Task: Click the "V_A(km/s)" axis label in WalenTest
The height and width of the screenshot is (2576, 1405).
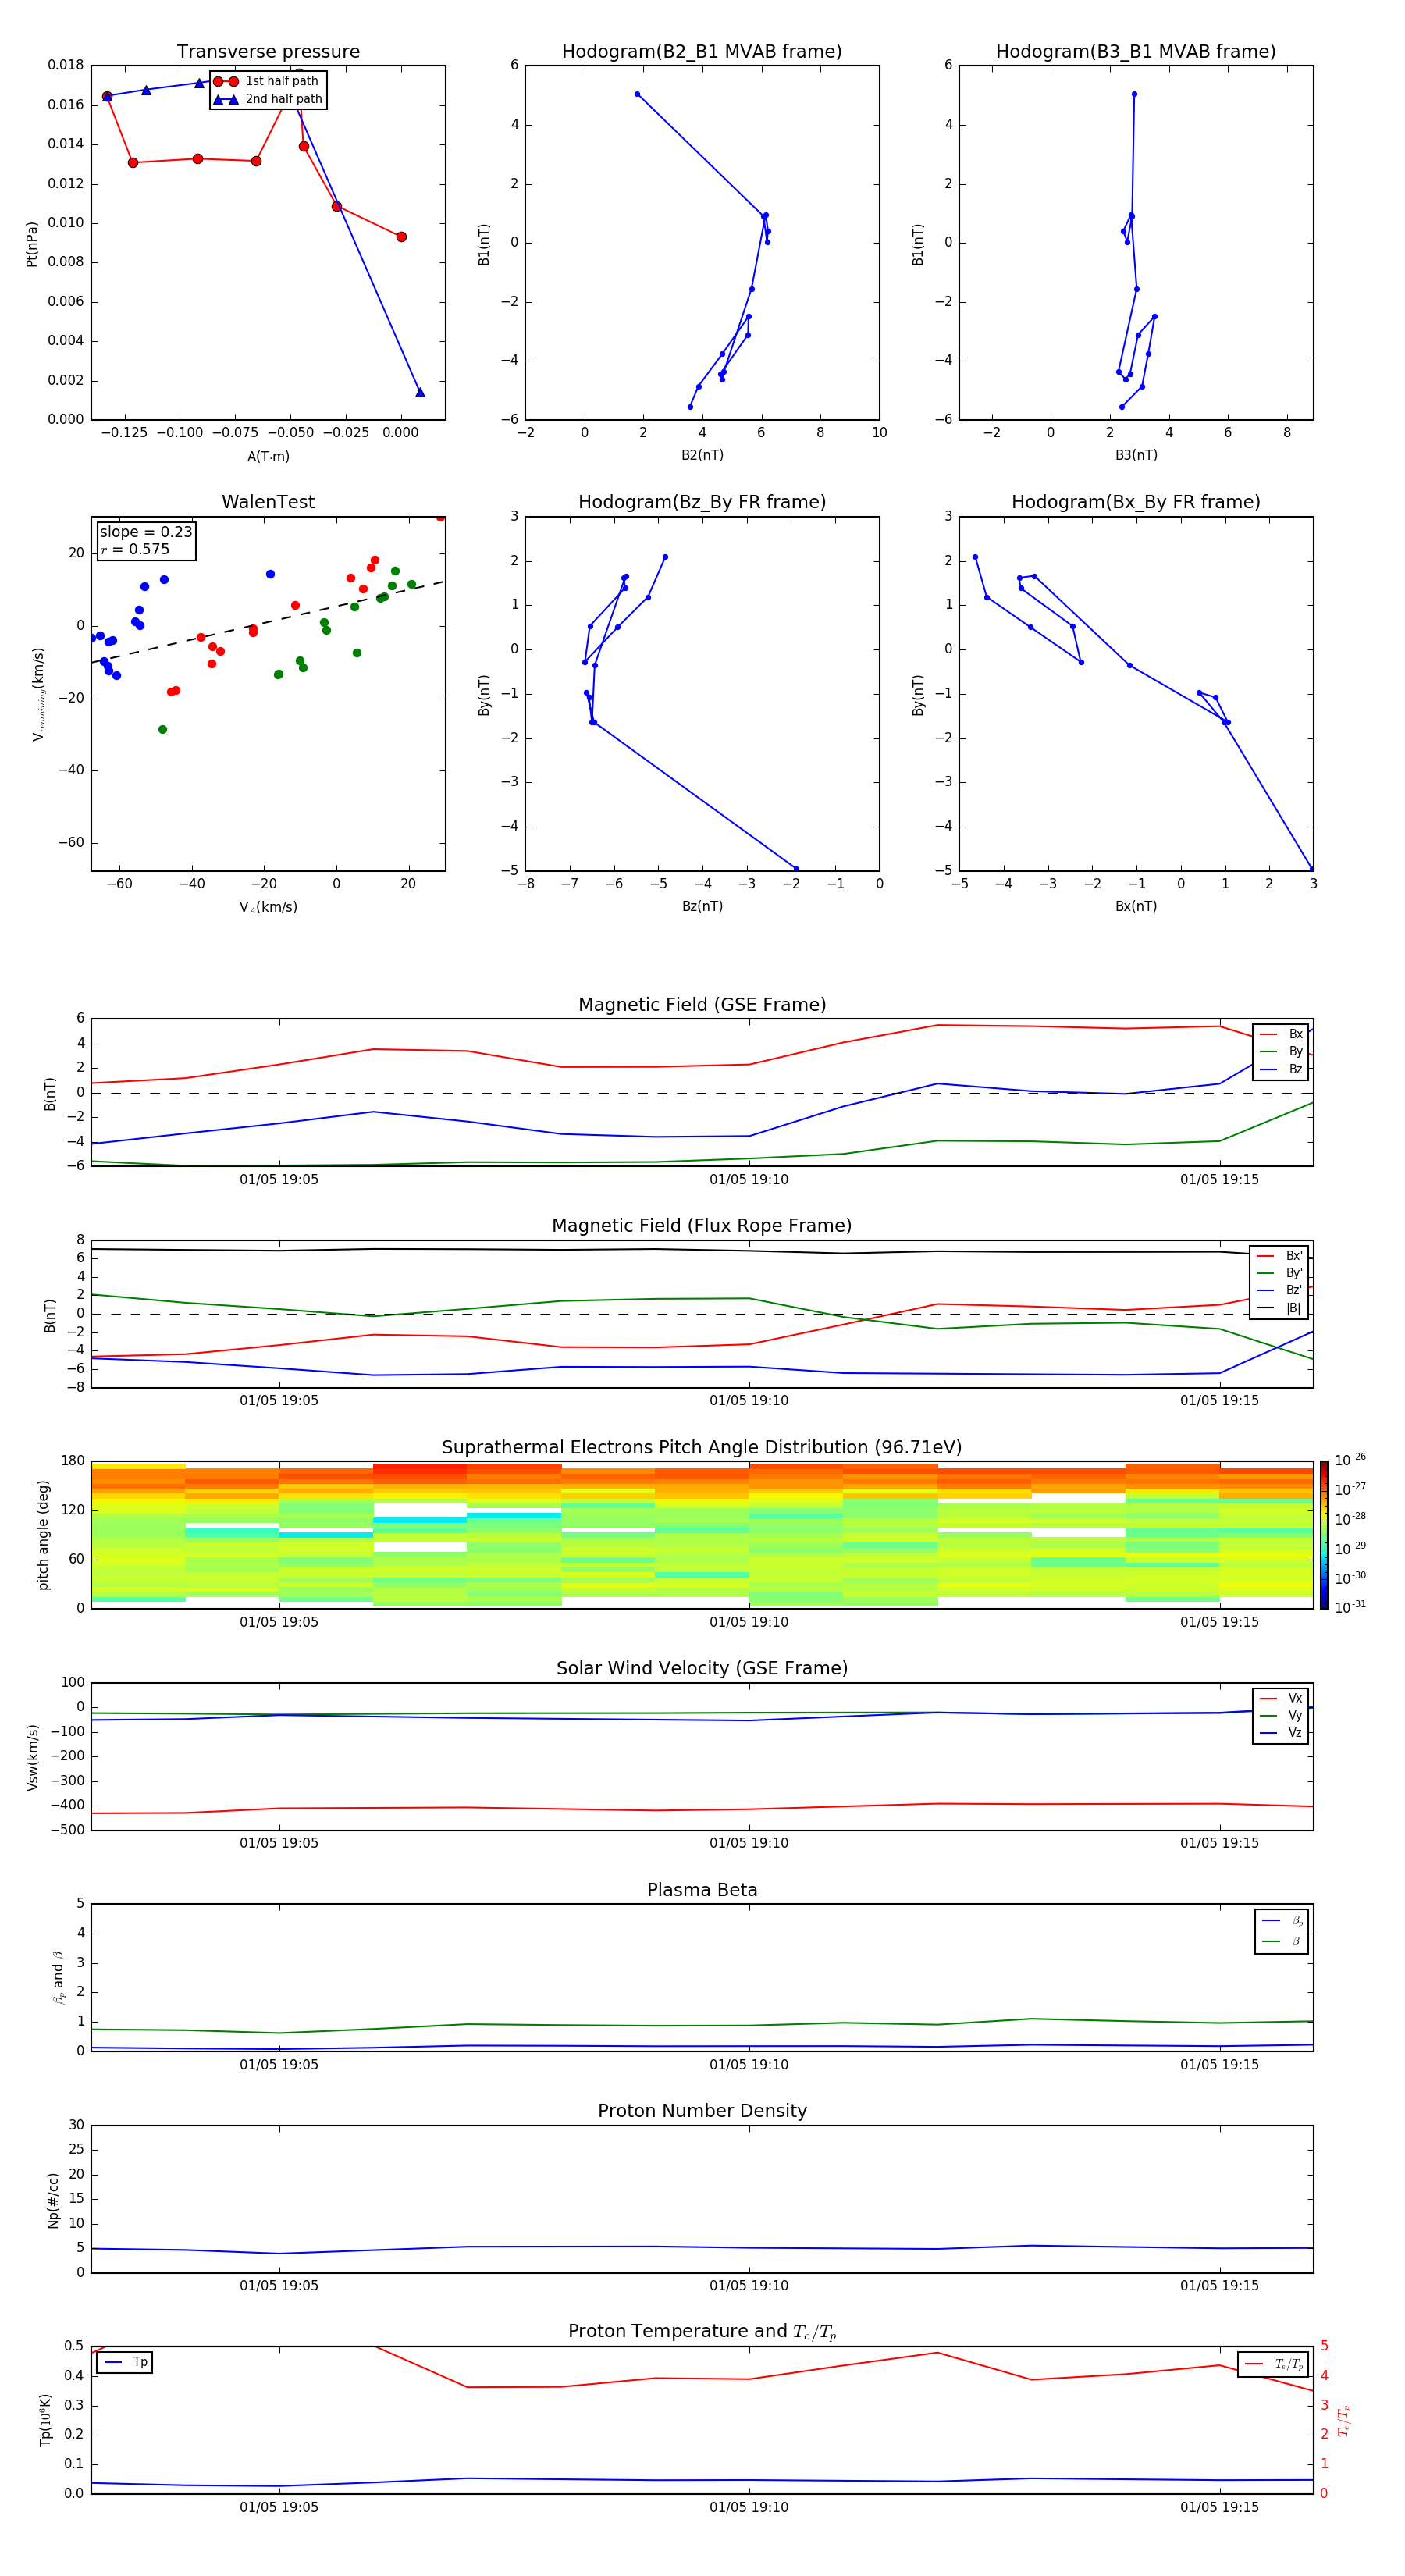Action: pyautogui.click(x=268, y=907)
